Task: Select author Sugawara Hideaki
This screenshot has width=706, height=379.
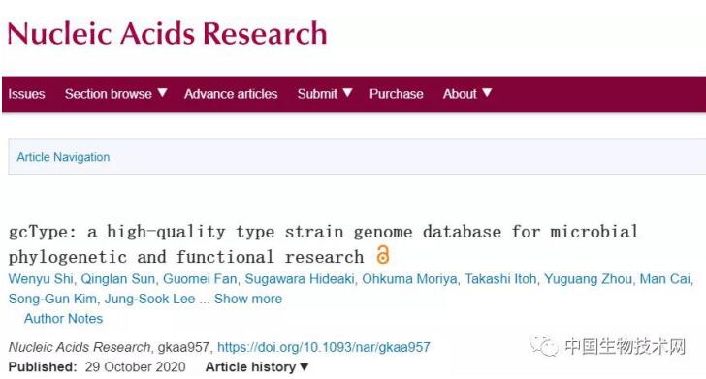Action: [300, 279]
